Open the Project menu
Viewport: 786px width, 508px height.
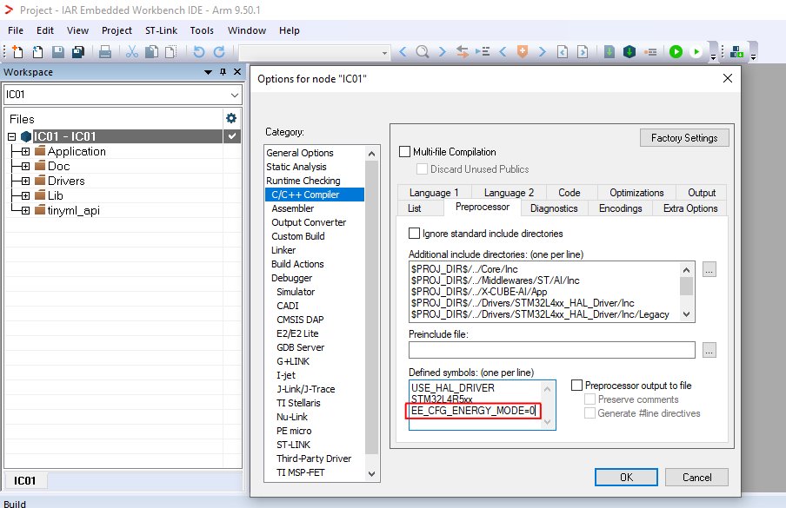(117, 30)
